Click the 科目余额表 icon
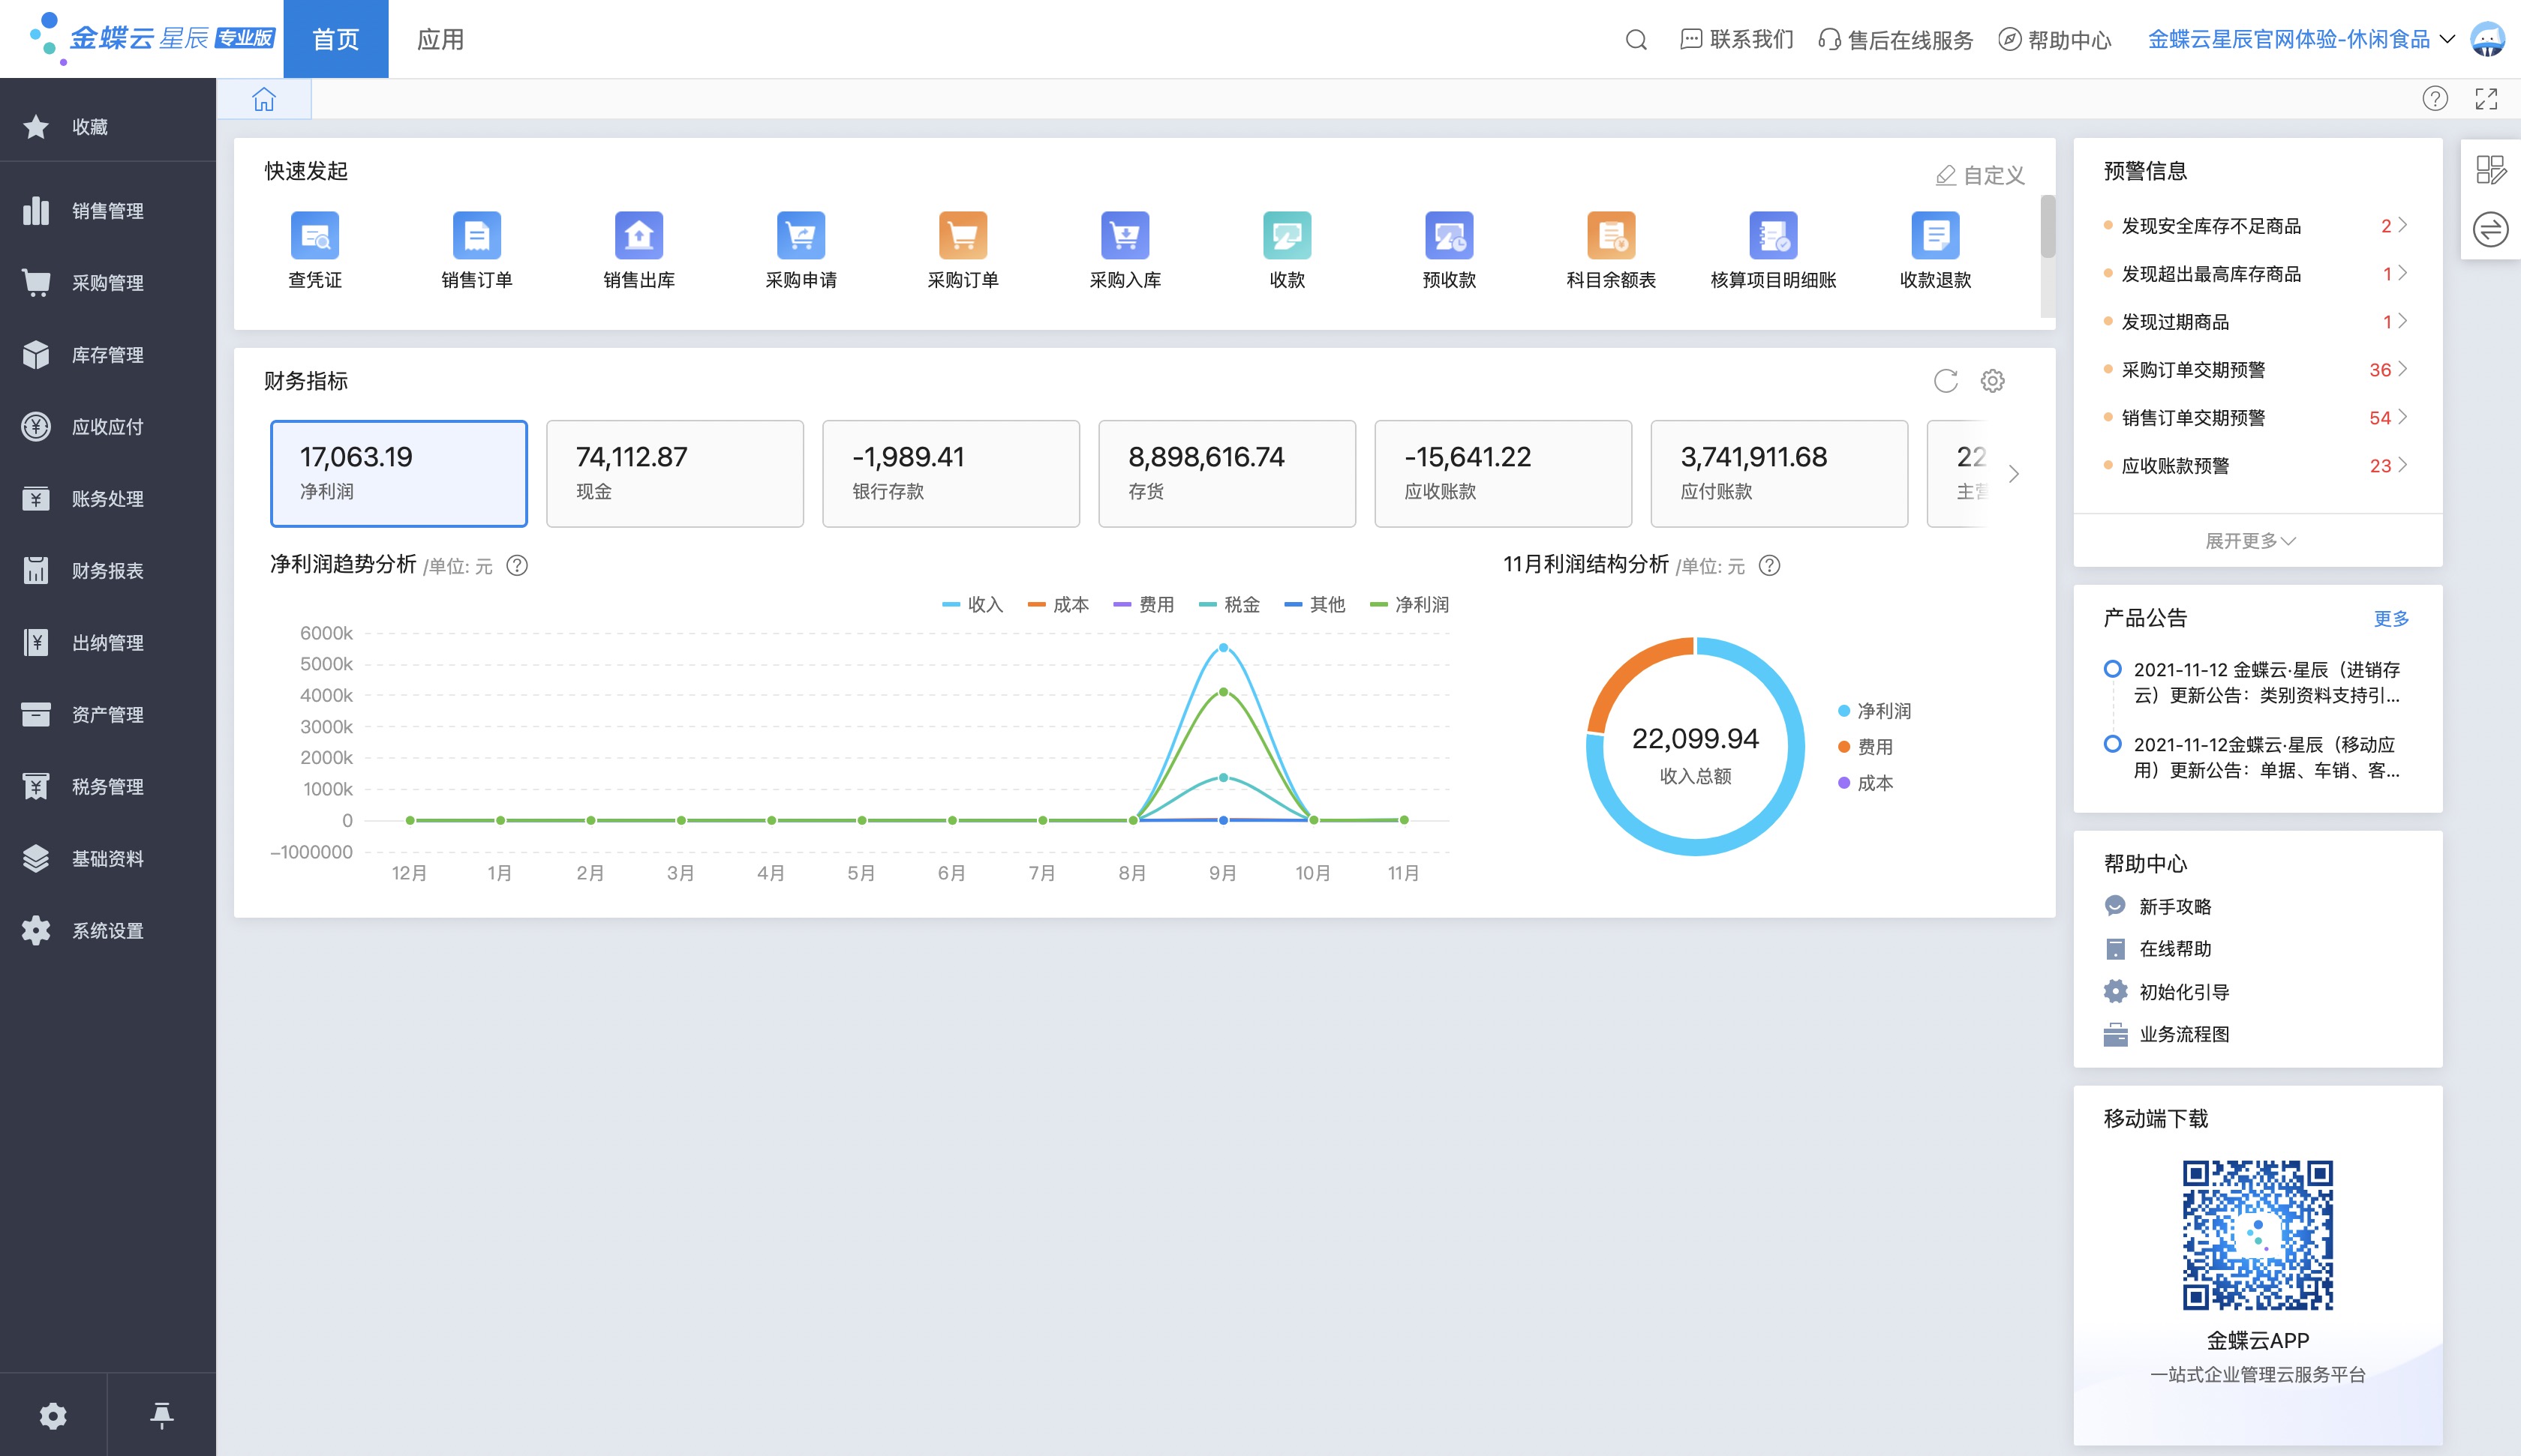Viewport: 2521px width, 1456px height. pos(1611,236)
